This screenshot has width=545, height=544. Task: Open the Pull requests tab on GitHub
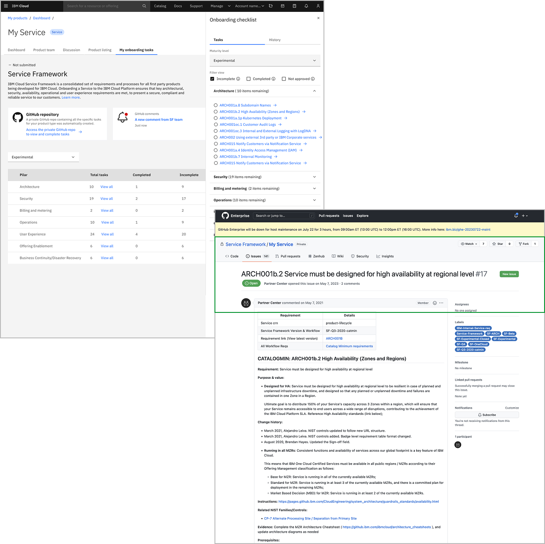coord(288,256)
